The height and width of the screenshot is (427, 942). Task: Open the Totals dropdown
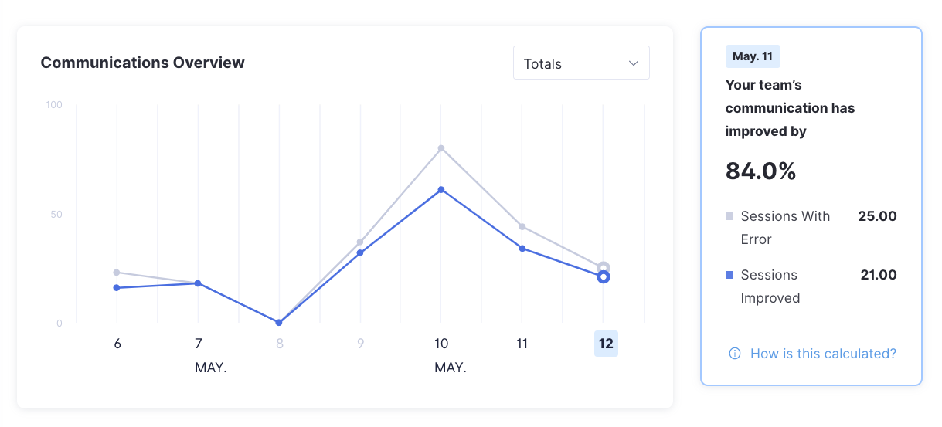(x=580, y=63)
